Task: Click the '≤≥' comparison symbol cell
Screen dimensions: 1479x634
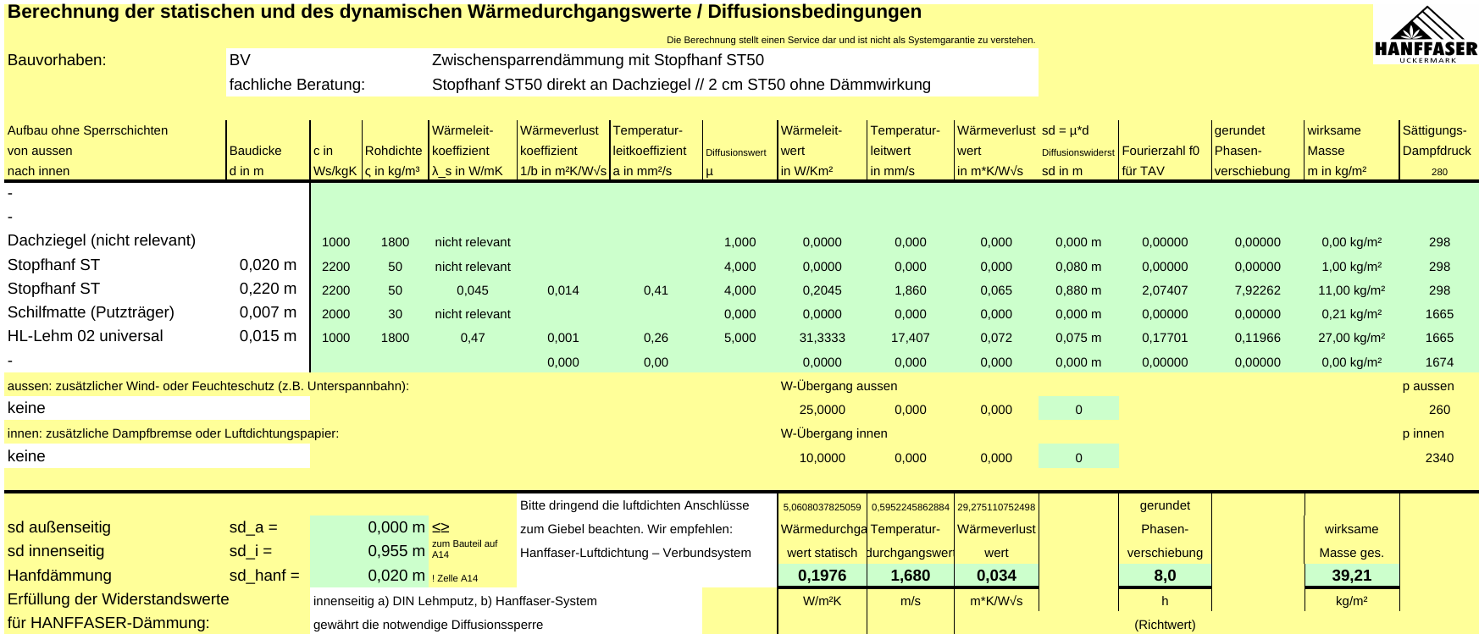Action: tap(440, 527)
